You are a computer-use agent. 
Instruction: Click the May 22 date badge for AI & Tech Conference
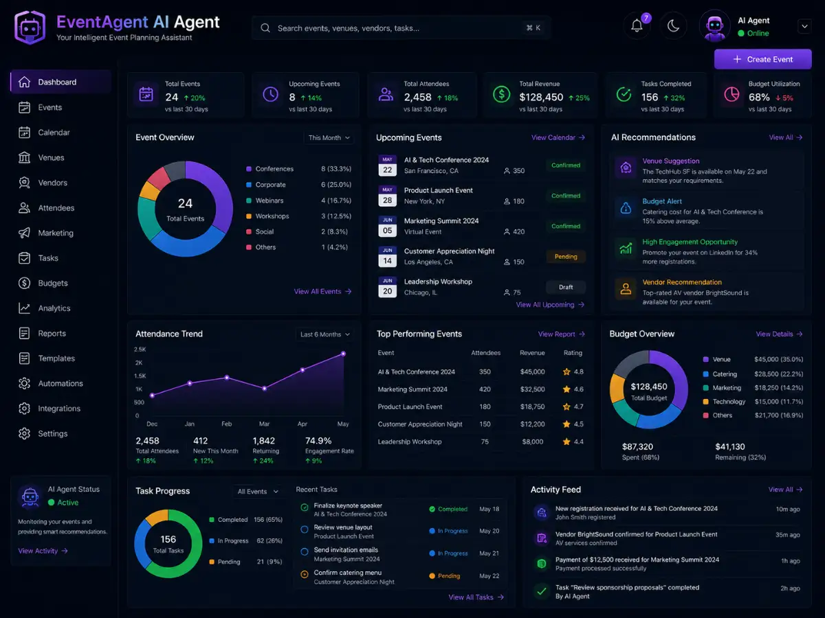[388, 165]
